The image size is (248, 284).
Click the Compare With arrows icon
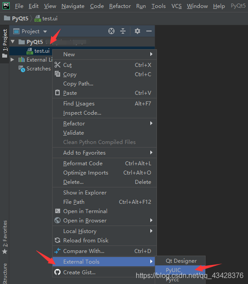(x=57, y=251)
